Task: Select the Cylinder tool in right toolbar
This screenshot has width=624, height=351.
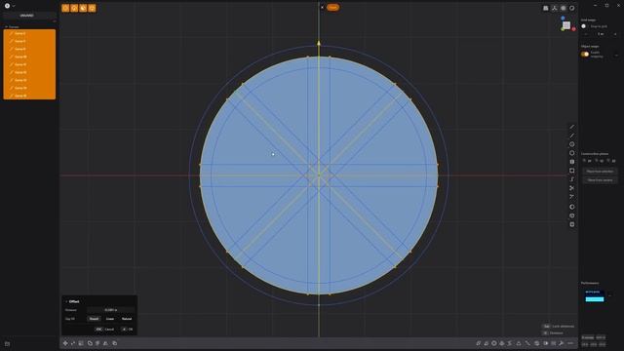Action: pos(572,215)
